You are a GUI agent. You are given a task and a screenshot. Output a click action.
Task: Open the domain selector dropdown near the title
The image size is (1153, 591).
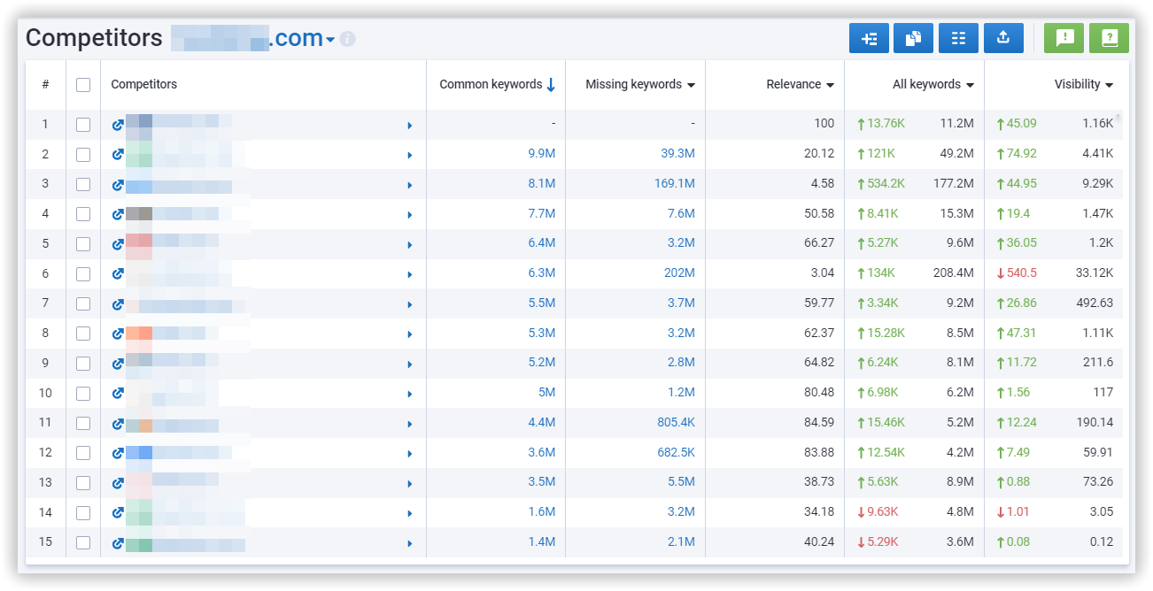coord(328,39)
